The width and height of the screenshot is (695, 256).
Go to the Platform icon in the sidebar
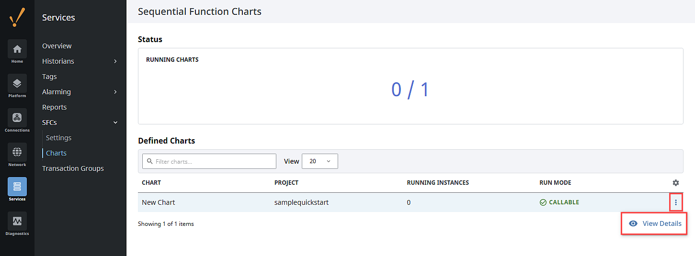[17, 83]
